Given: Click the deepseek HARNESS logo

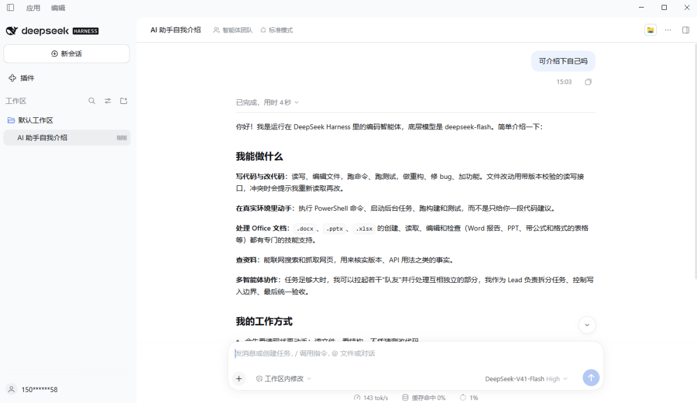Looking at the screenshot, I should pyautogui.click(x=52, y=31).
